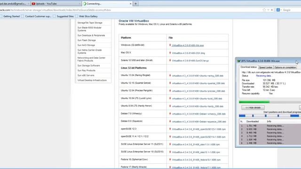Click download icon for openSUSE 11.4 rpm

[170, 137]
